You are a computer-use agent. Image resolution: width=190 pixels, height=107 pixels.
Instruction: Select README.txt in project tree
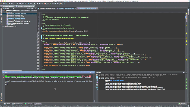pos(11,25)
